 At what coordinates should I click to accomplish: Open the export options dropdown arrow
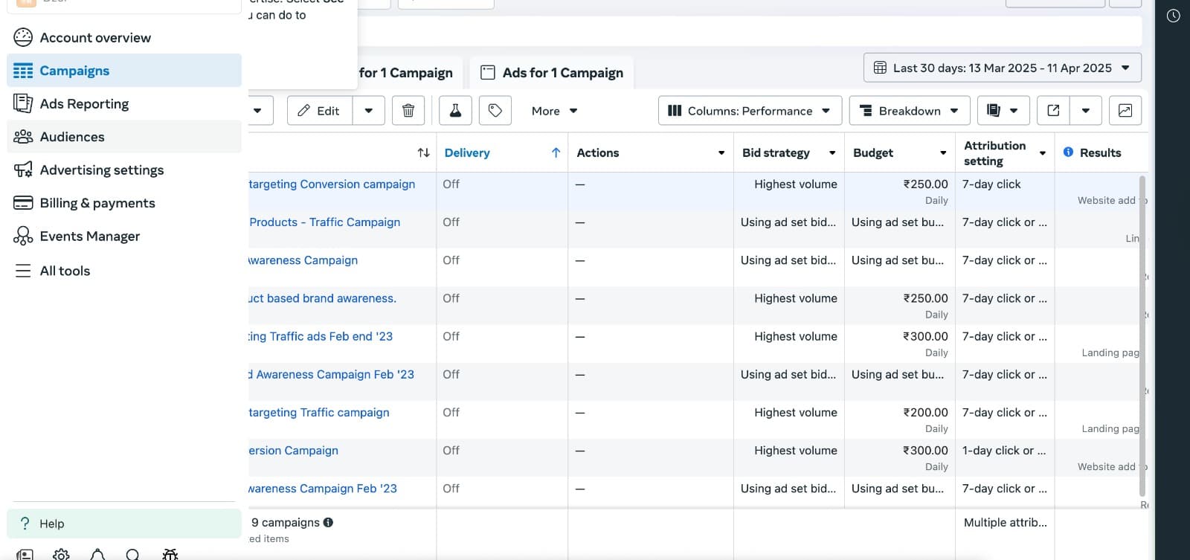[x=1086, y=111]
